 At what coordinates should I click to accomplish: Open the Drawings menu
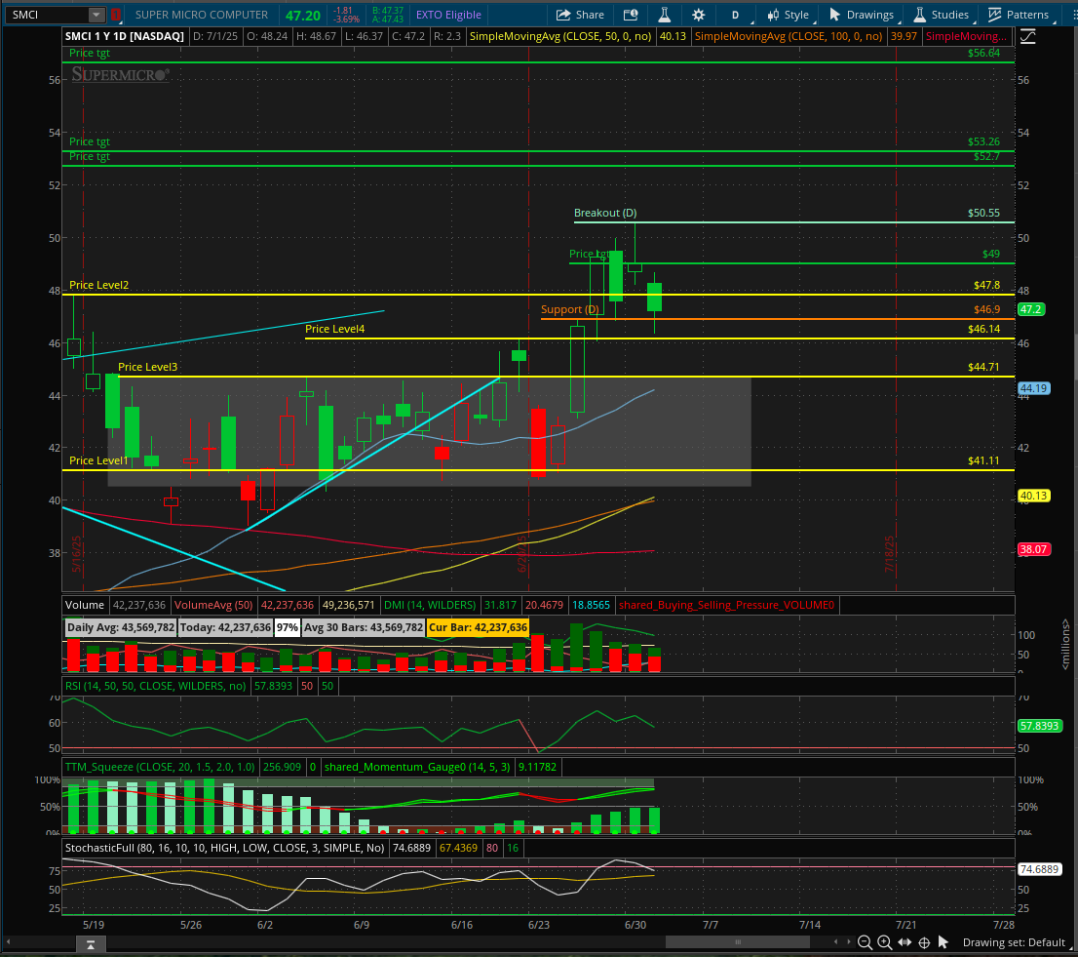tap(862, 15)
